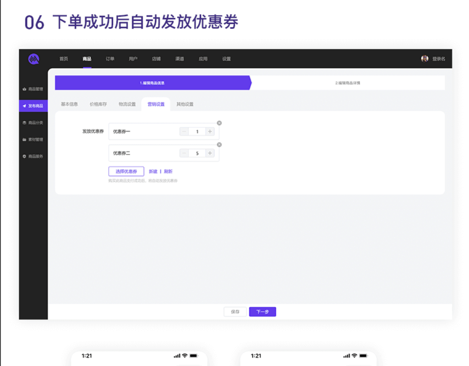
Task: Click the 选择优惠券 button
Action: 126,171
